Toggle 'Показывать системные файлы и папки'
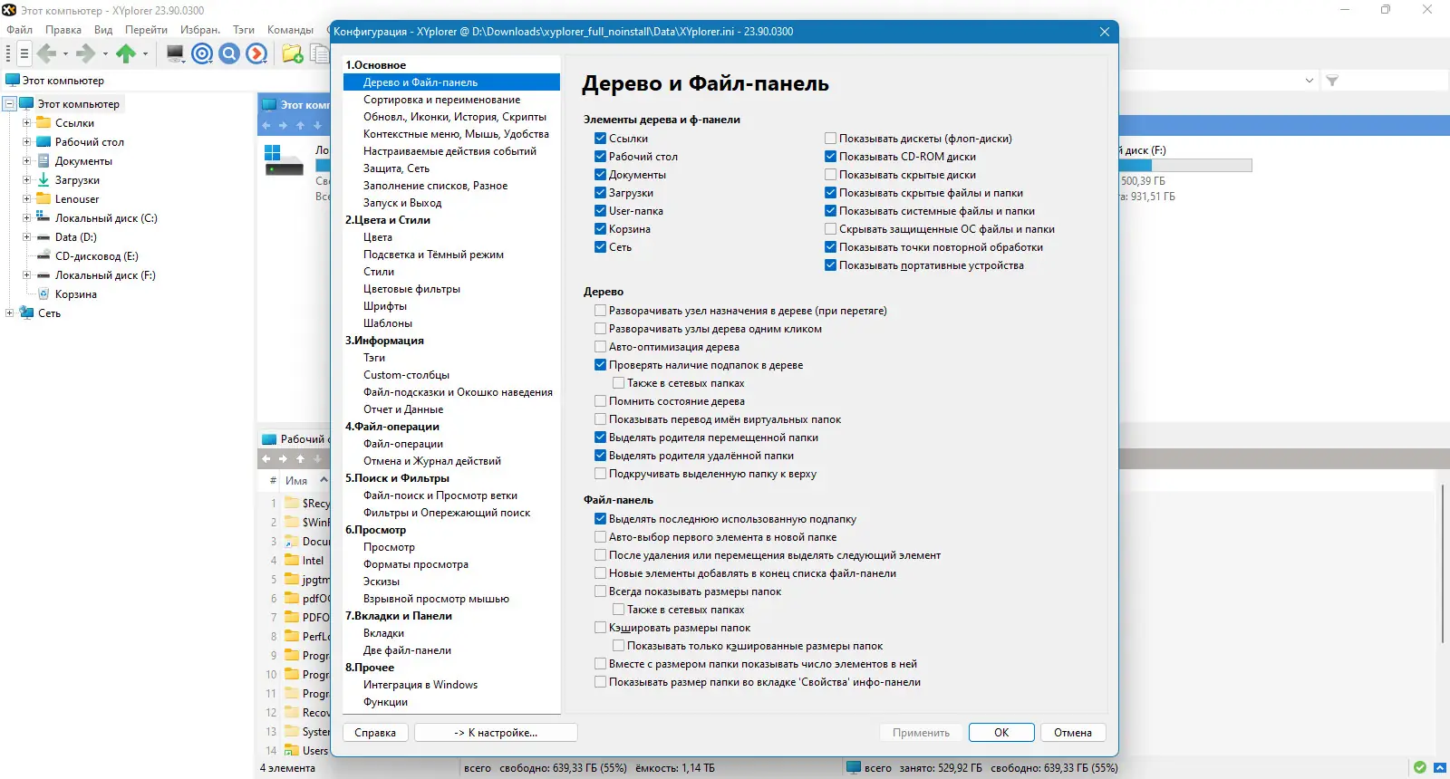Image resolution: width=1450 pixels, height=779 pixels. coord(830,211)
